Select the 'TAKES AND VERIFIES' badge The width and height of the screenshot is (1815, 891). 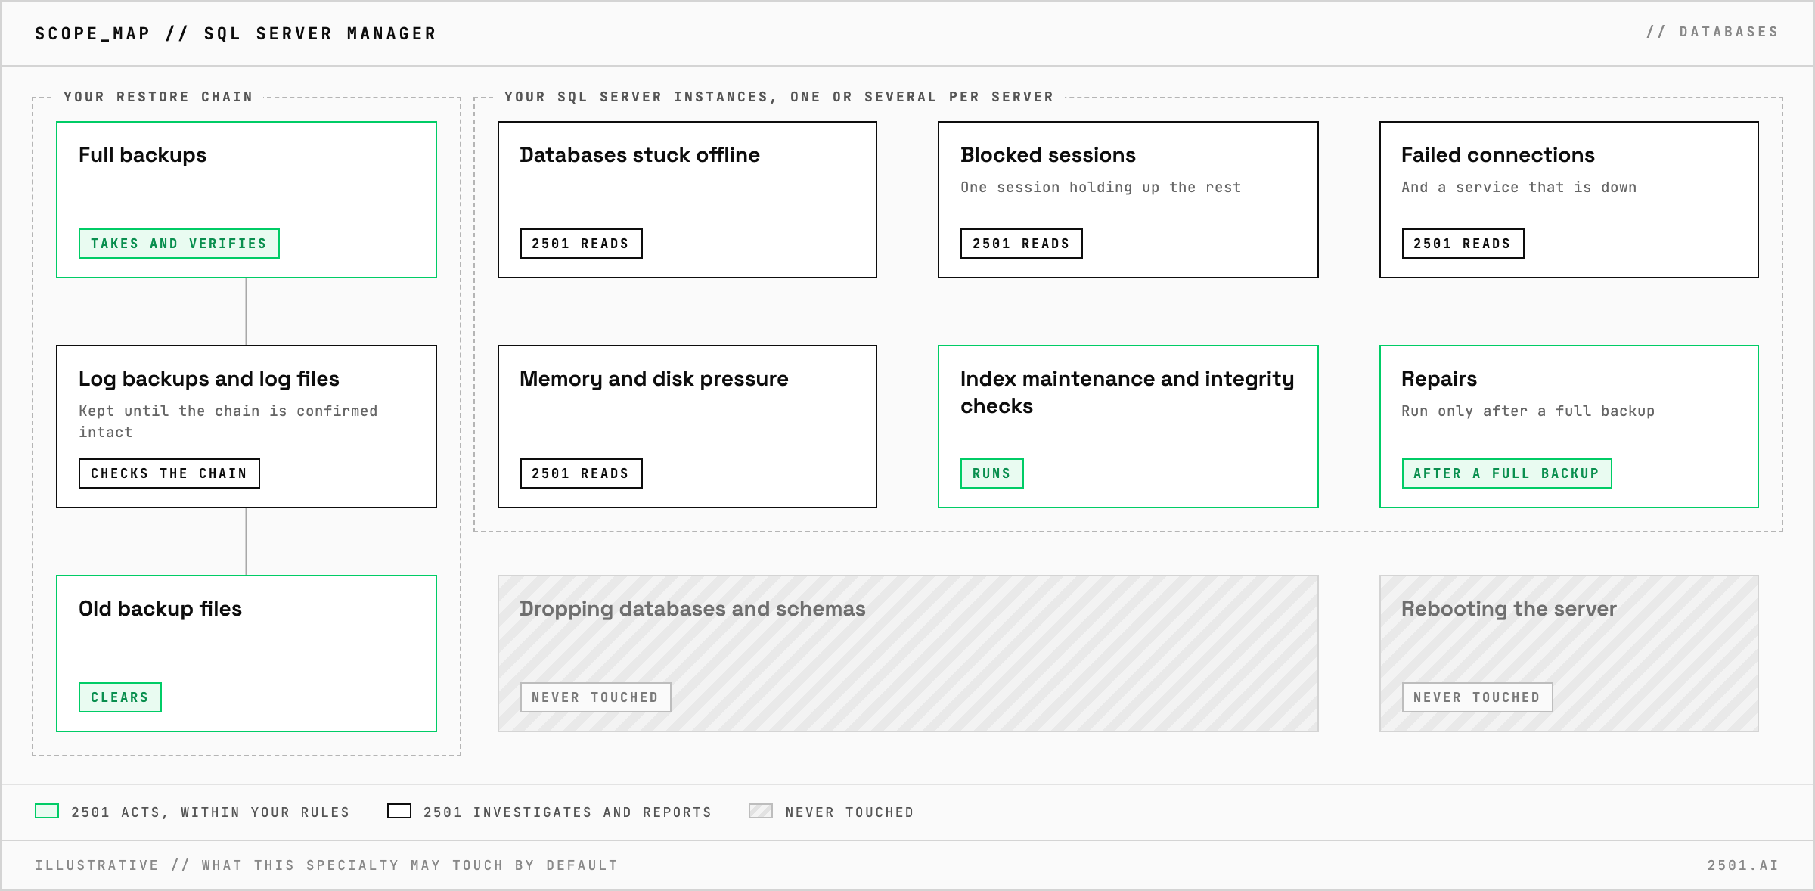[179, 244]
